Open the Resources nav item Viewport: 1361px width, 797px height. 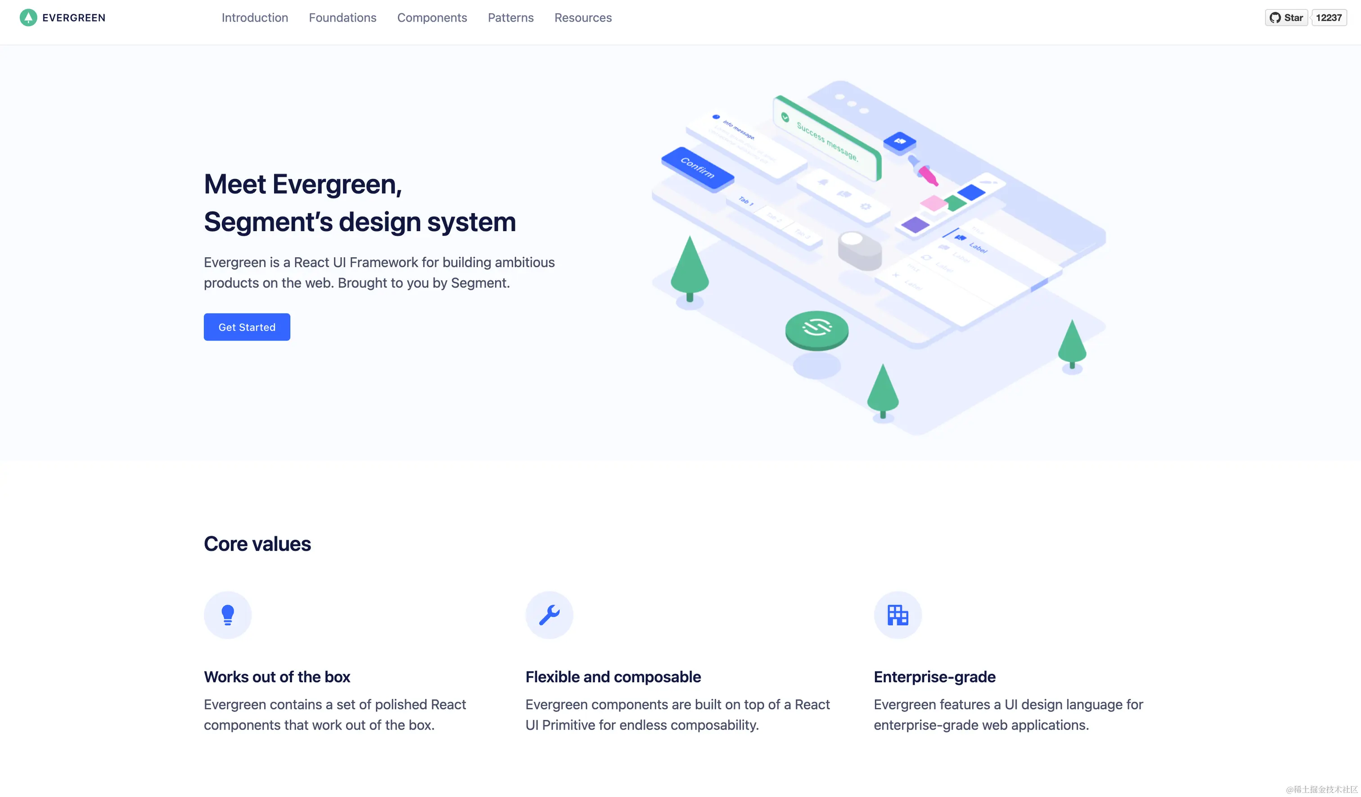pyautogui.click(x=583, y=18)
